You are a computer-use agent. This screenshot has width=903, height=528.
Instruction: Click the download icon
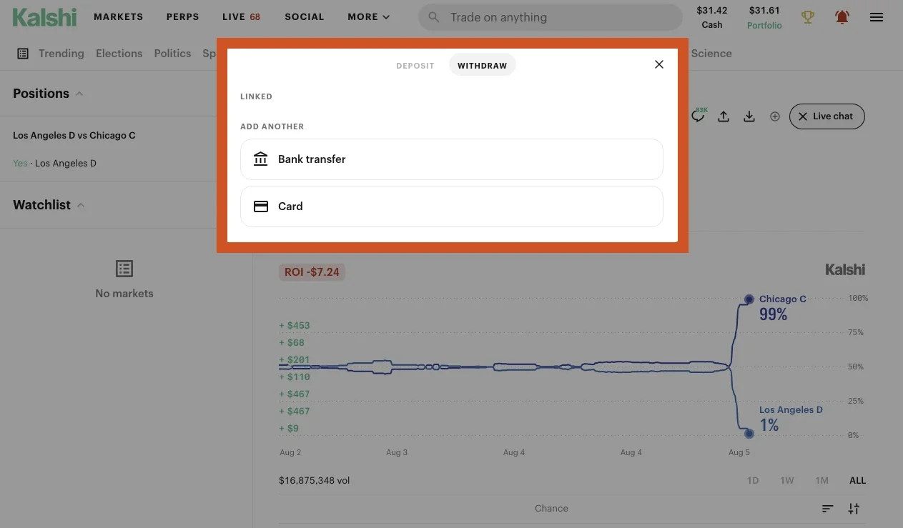(749, 116)
